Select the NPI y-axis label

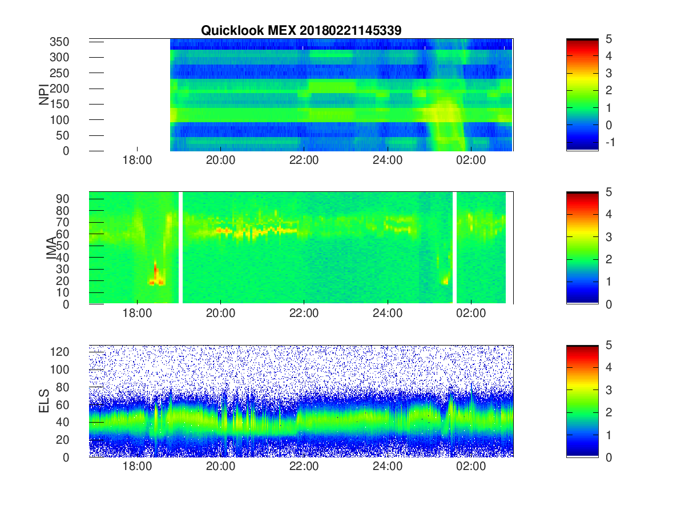point(43,95)
